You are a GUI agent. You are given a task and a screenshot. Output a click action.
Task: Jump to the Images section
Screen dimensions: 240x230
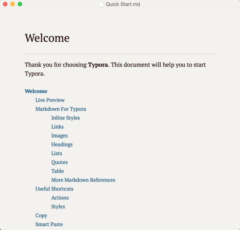(x=59, y=136)
